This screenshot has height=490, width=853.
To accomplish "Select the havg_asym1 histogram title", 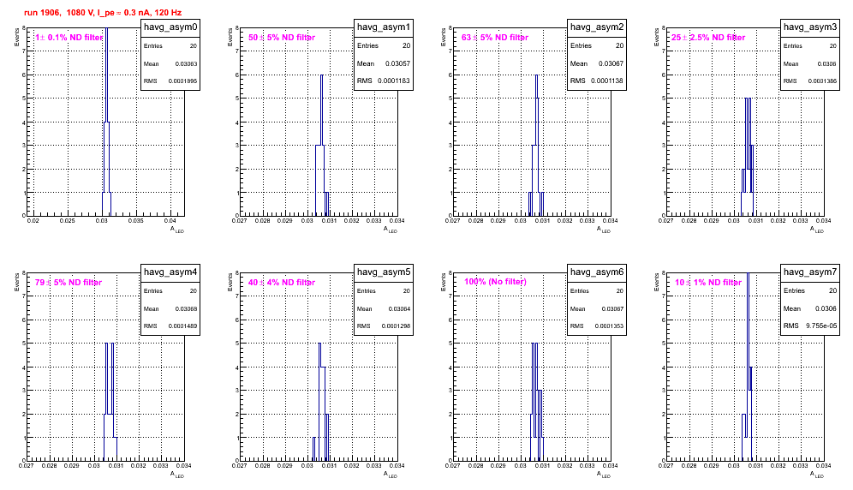I will pos(384,27).
